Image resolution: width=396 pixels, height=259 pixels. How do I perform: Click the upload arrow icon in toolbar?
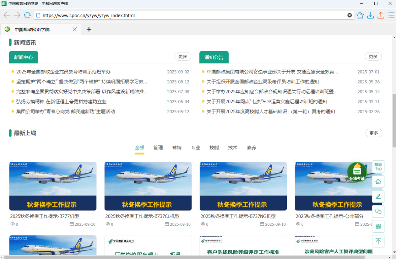380,15
